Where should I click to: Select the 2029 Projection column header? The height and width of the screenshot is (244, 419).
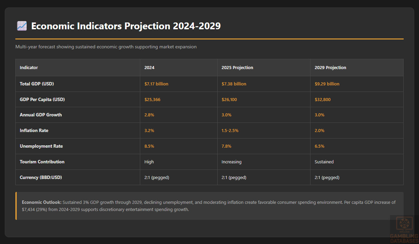330,68
